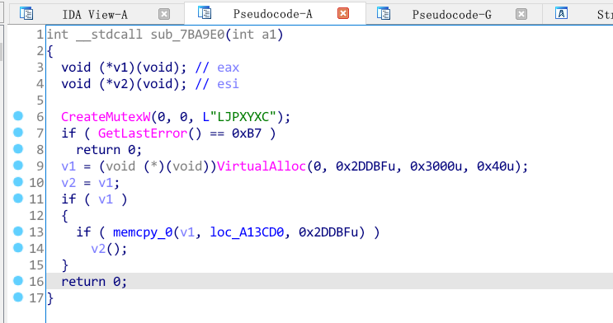
Task: Click the Pseudocode-G tab icon
Action: (x=384, y=14)
